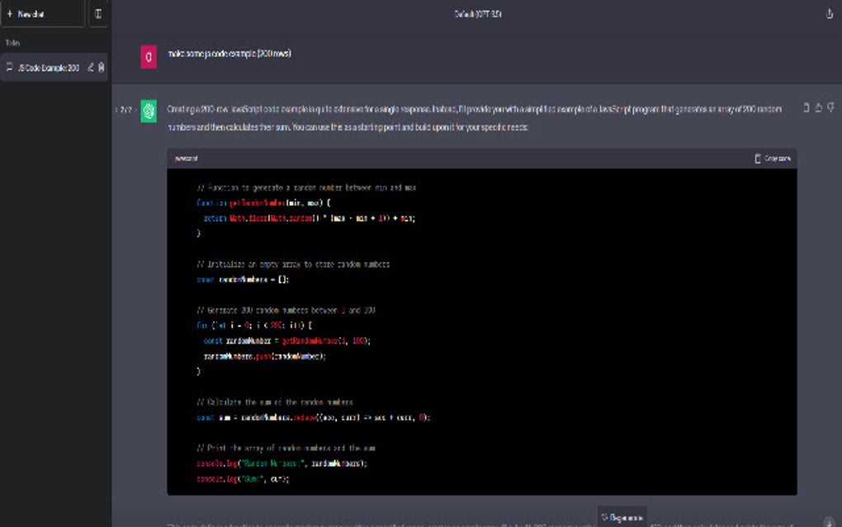Click the Regenerate response button

tap(622, 516)
